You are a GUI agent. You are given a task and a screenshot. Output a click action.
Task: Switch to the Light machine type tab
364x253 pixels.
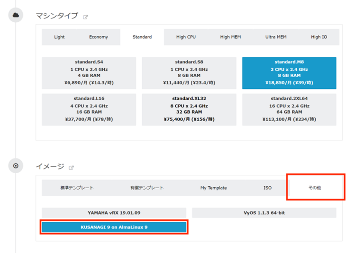59,37
